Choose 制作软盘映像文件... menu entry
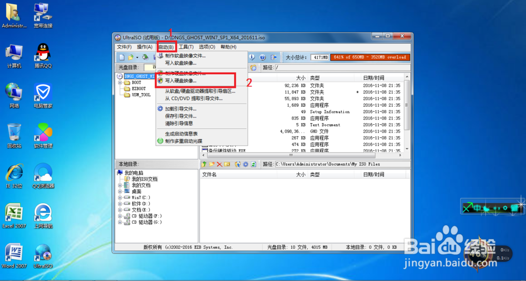Viewport: 526px width, 281px height. [201, 56]
